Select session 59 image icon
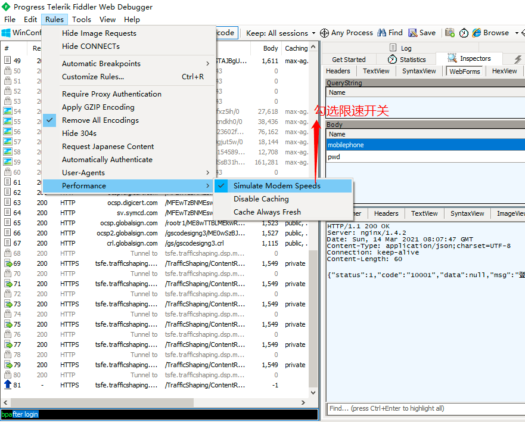This screenshot has height=422, width=525. pos(7,162)
